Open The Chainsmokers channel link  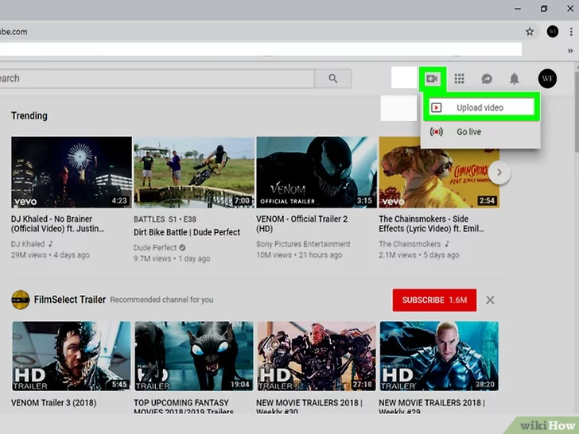click(410, 244)
